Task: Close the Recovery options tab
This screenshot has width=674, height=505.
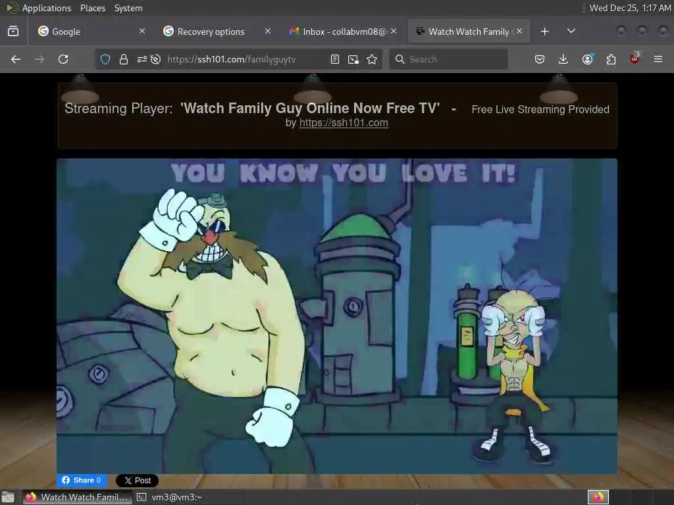Action: pyautogui.click(x=268, y=31)
